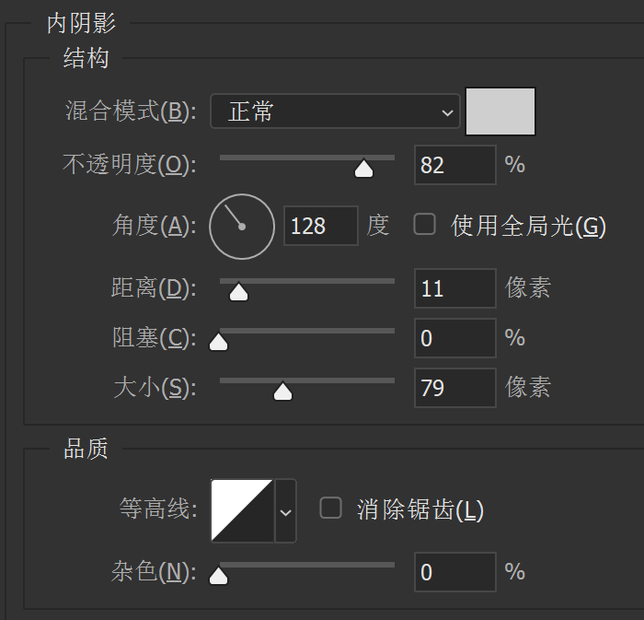Expand the contour picker dropdown arrow
Screen dimensions: 644x620
[x=286, y=510]
